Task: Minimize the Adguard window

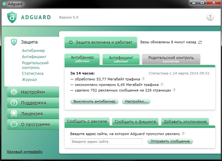Action: point(194,3)
